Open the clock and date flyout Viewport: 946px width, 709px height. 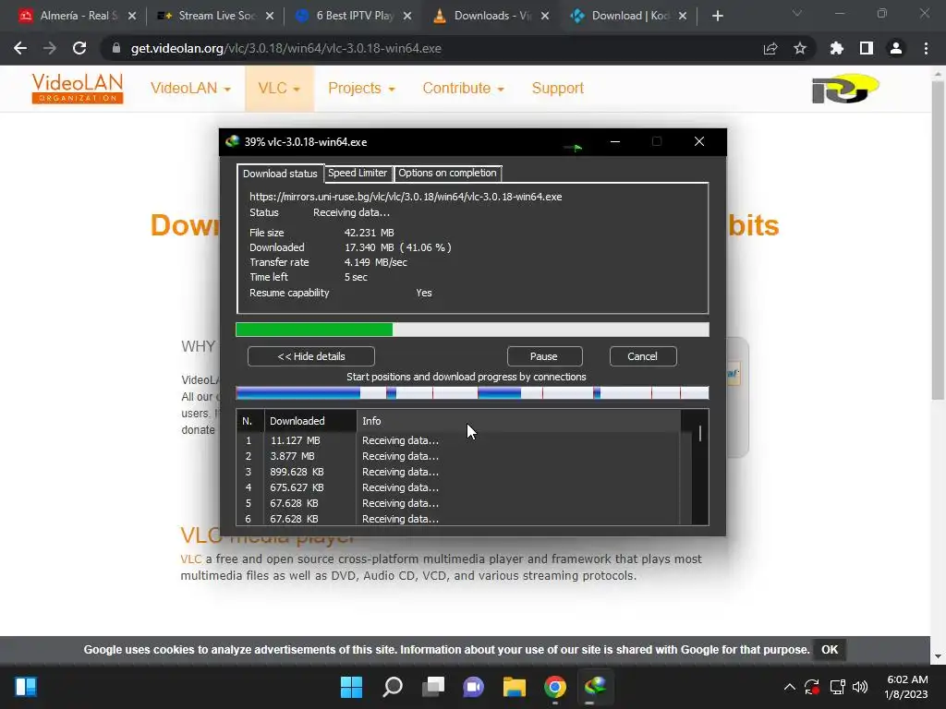pyautogui.click(x=906, y=687)
